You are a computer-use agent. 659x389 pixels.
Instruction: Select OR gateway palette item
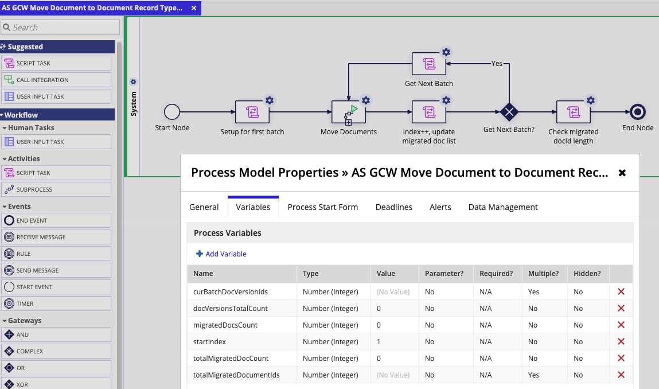56,368
